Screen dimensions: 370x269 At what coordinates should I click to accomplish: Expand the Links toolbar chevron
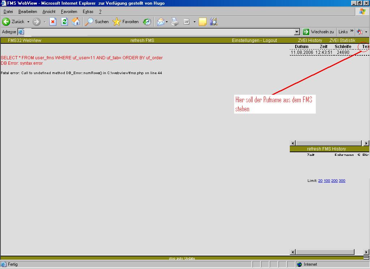(352, 31)
